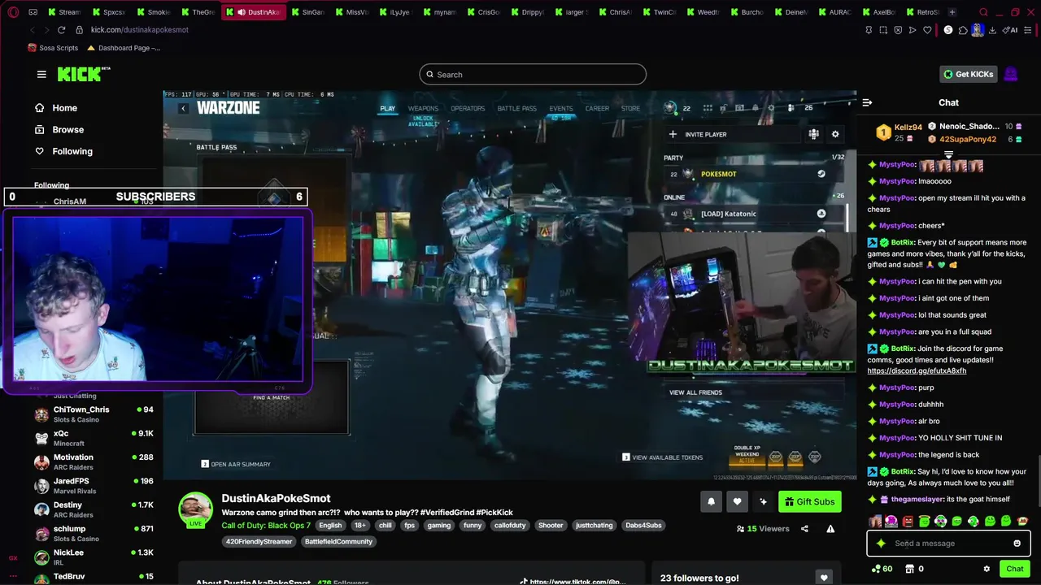1041x585 pixels.
Task: Reload the page in browser toolbar
Action: (x=61, y=30)
